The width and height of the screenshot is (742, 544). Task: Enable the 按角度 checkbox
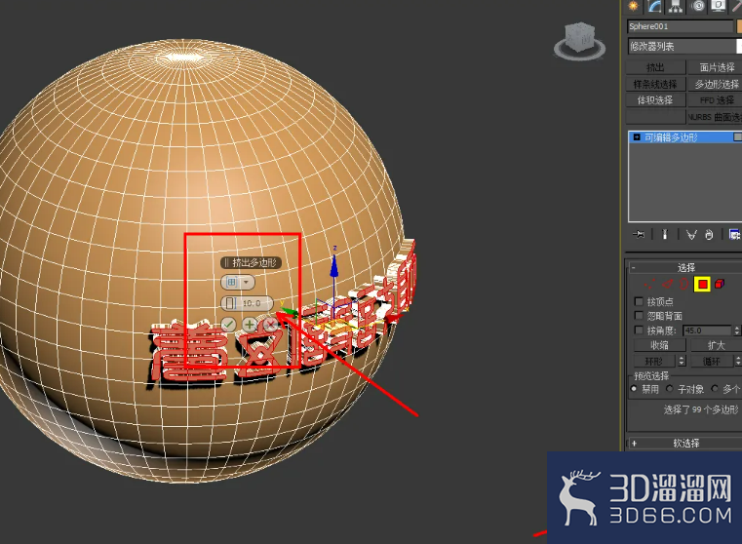tap(639, 330)
